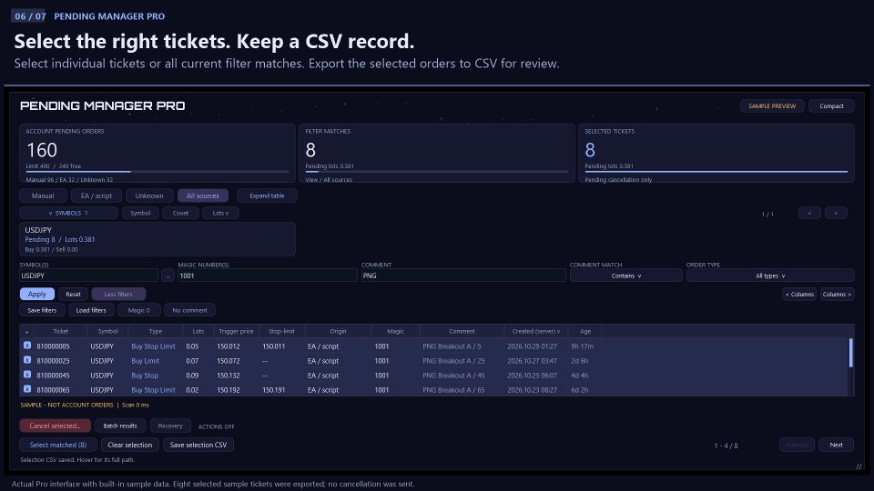This screenshot has height=491, width=874.
Task: Toggle checkbox for ticket 810000045
Action: point(26,375)
